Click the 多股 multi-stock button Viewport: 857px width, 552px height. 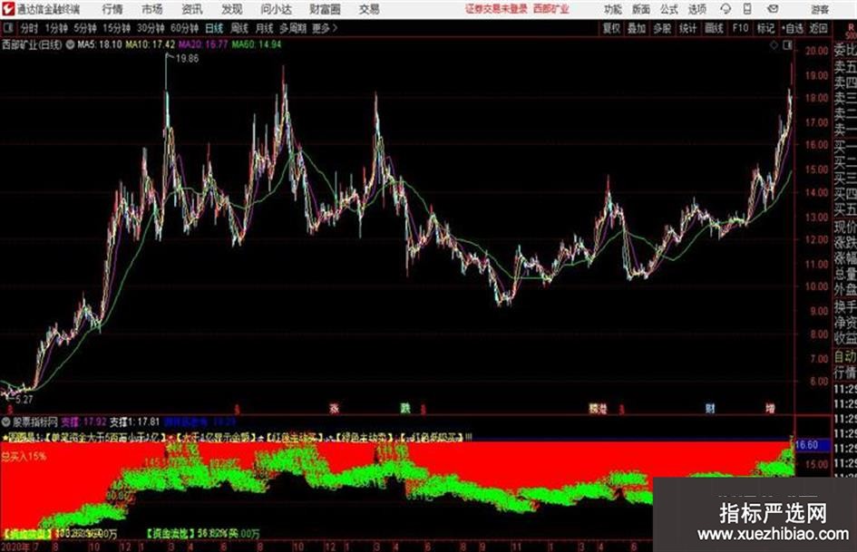tap(662, 28)
